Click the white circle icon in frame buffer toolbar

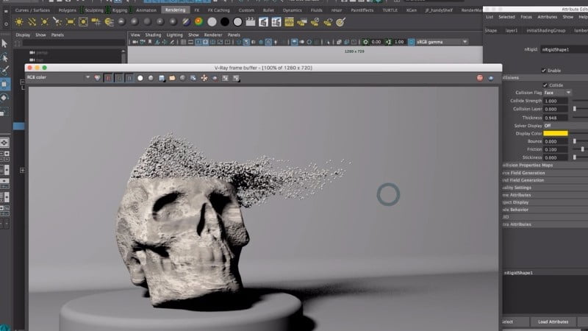(x=140, y=77)
